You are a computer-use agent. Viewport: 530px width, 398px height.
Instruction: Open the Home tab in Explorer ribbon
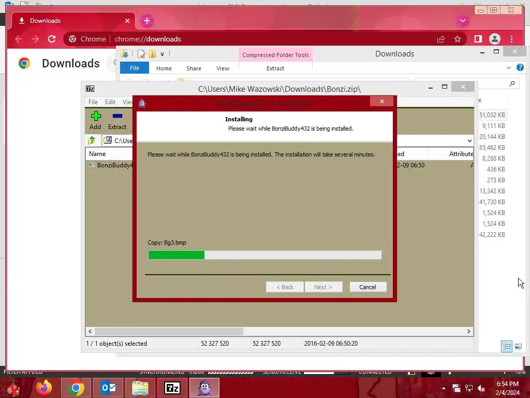pyautogui.click(x=164, y=68)
